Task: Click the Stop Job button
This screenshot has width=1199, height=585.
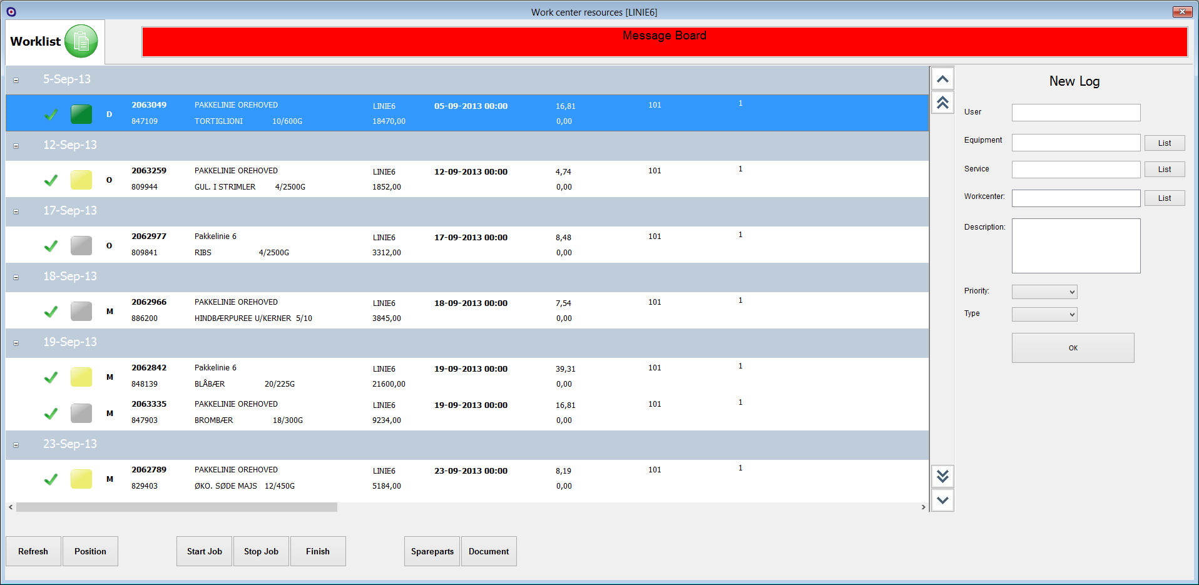Action: coord(261,551)
